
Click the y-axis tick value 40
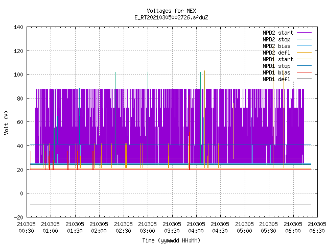20,146
